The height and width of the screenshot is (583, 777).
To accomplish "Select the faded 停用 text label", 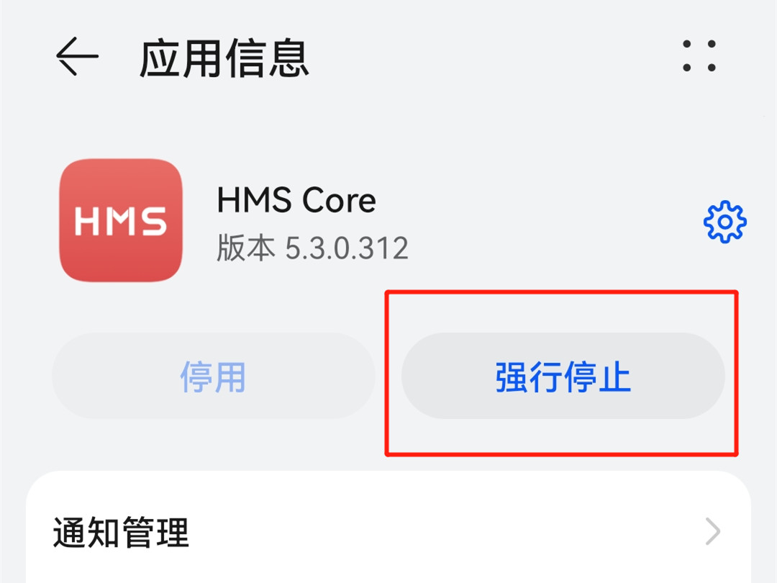I will point(213,376).
